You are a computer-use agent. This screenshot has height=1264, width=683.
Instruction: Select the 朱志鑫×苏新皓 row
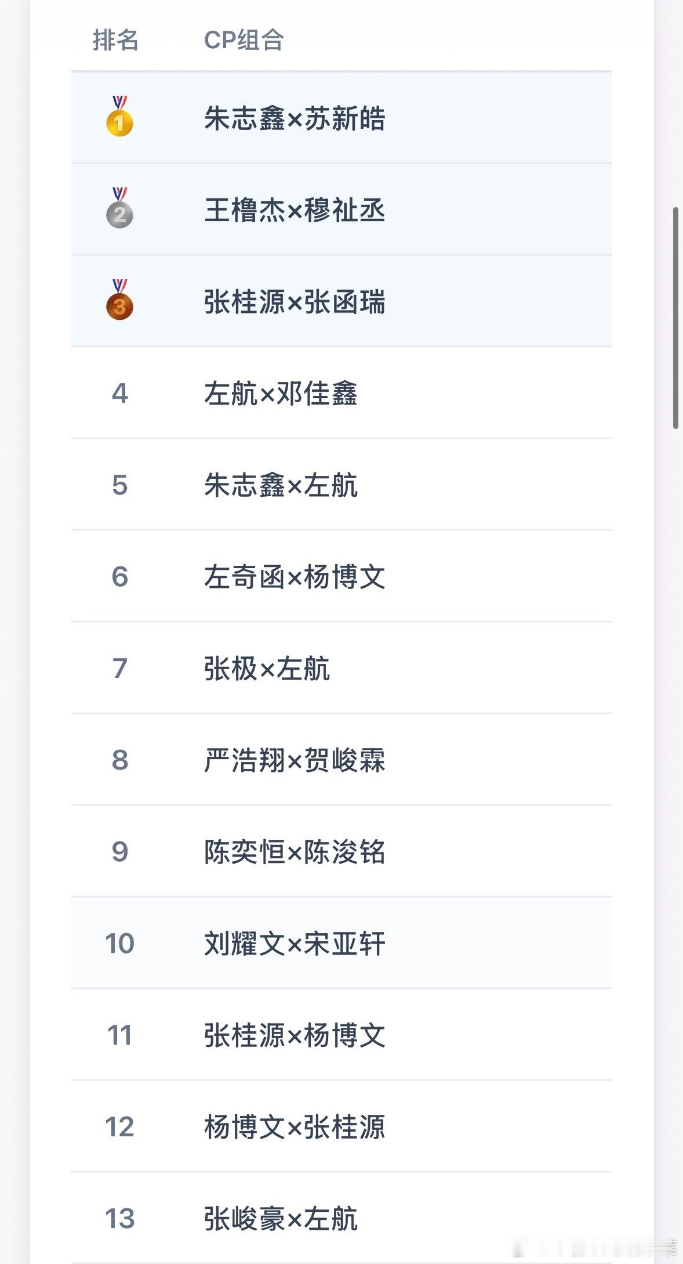point(341,118)
